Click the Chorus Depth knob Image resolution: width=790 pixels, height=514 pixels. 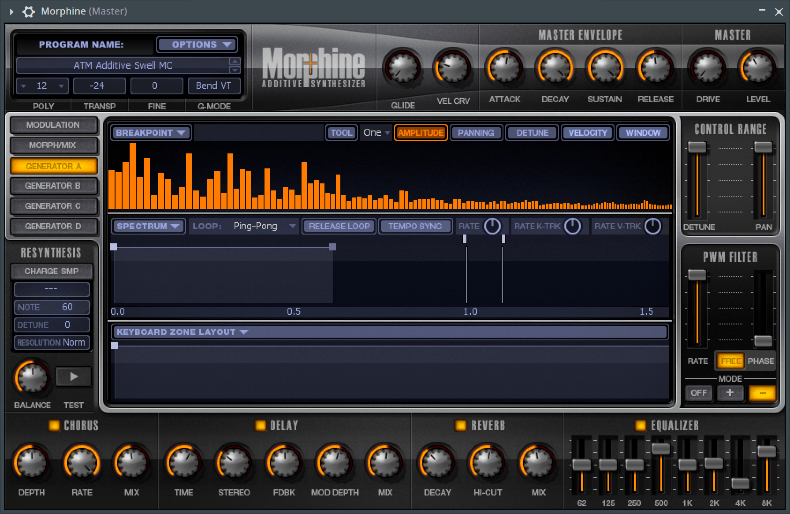tap(31, 463)
